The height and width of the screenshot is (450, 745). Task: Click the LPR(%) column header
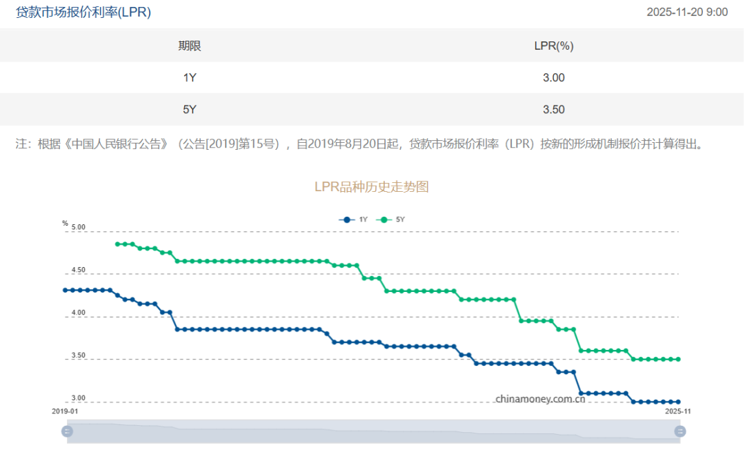(x=553, y=46)
